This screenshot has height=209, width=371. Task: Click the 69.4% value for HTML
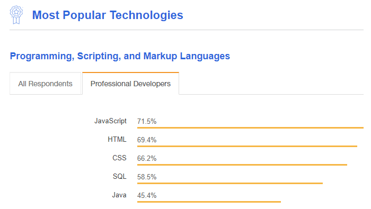pyautogui.click(x=147, y=140)
